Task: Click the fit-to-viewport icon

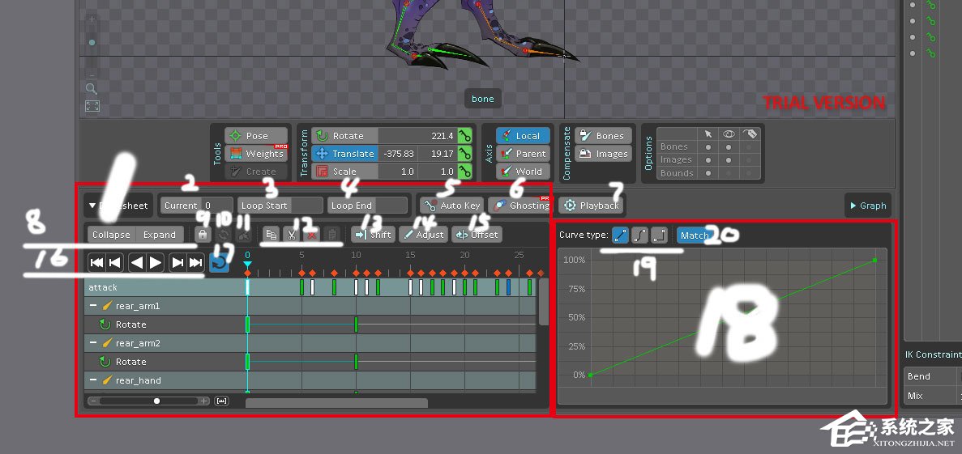Action: [x=92, y=106]
